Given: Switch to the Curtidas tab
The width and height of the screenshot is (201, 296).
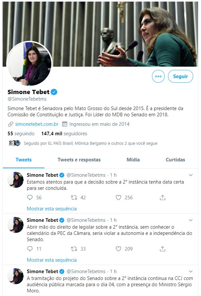Looking at the screenshot, I should pyautogui.click(x=175, y=160).
